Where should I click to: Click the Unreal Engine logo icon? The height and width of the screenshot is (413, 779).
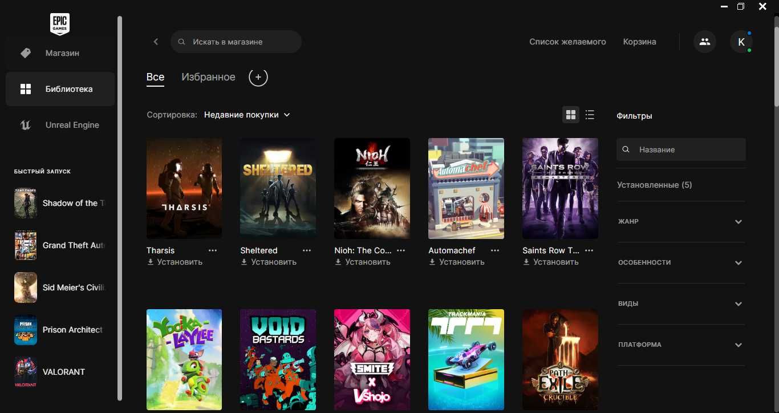click(x=26, y=125)
